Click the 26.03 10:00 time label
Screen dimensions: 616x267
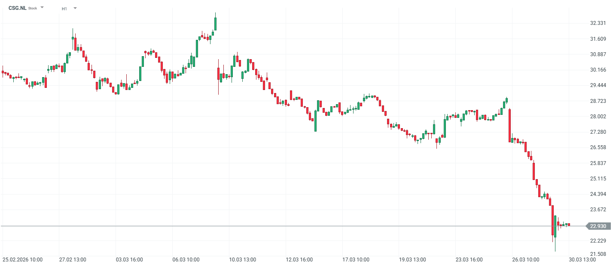click(x=526, y=260)
